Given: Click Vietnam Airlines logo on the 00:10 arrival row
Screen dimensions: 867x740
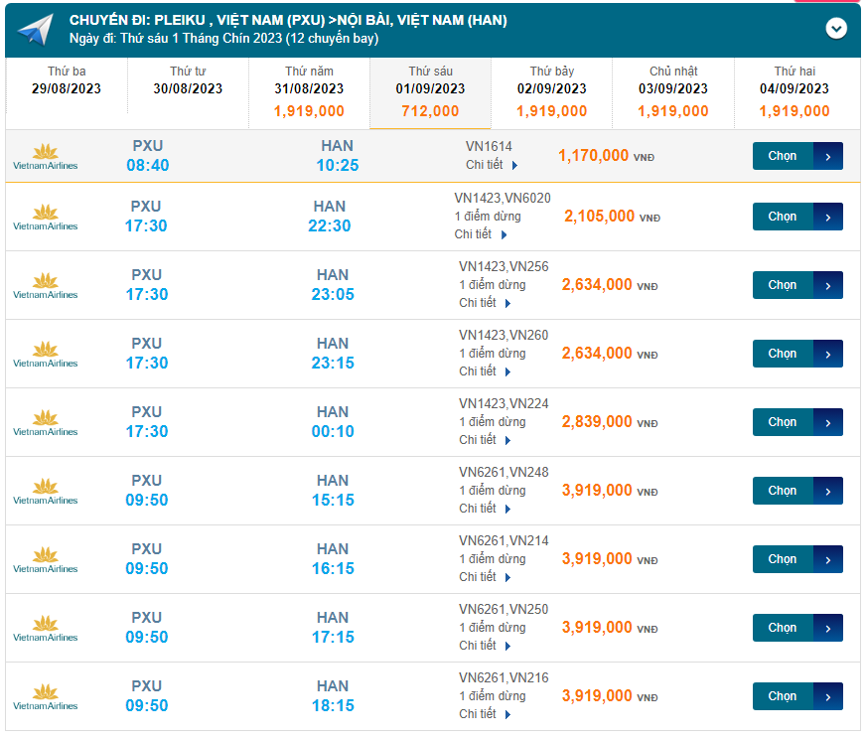Looking at the screenshot, I should tap(45, 423).
